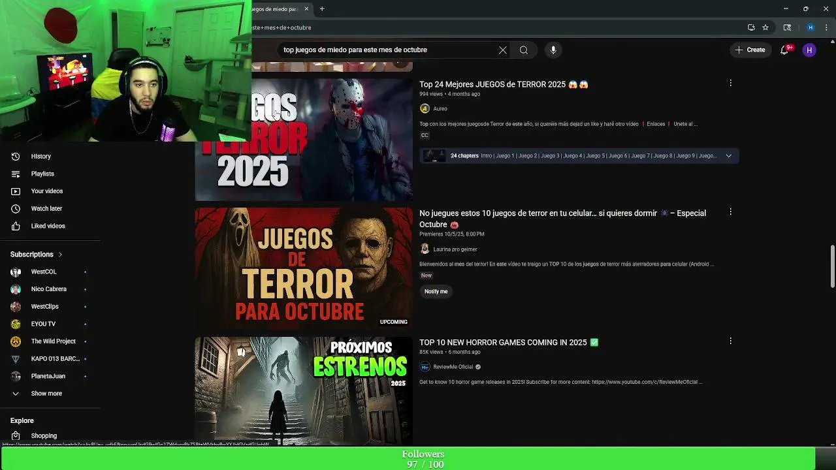Image resolution: width=836 pixels, height=470 pixels.
Task: Click the ReviewMe Oficial channel name
Action: 453,367
